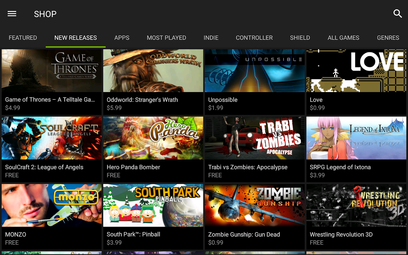Click the 'SoulCraft 2: League of Angels' title
Image resolution: width=408 pixels, height=255 pixels.
(x=44, y=167)
